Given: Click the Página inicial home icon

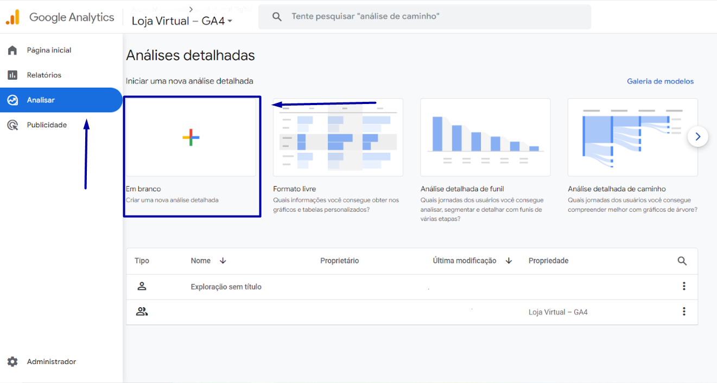Looking at the screenshot, I should (12, 50).
